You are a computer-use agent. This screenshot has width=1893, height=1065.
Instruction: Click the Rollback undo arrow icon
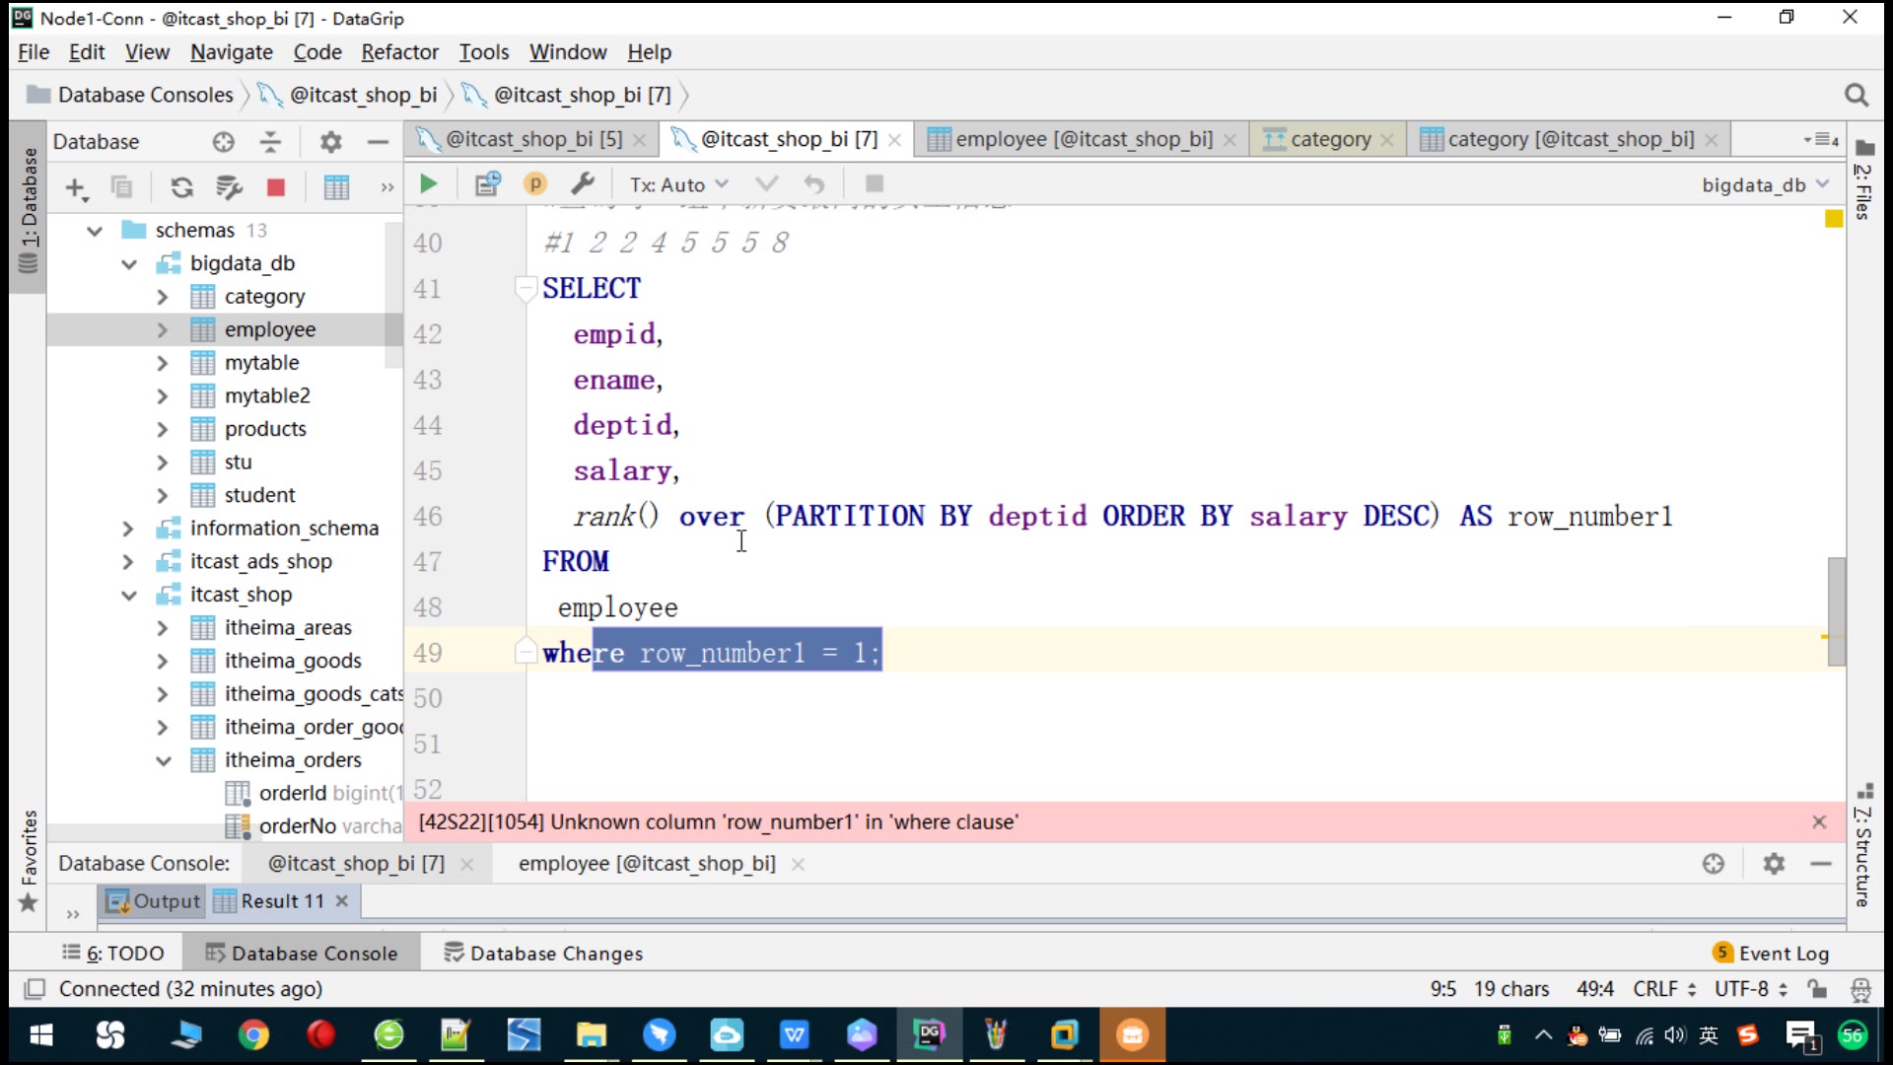click(813, 184)
